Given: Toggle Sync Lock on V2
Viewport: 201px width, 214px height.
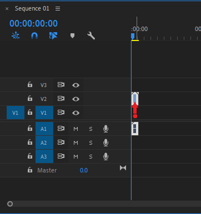Looking at the screenshot, I should tap(61, 99).
